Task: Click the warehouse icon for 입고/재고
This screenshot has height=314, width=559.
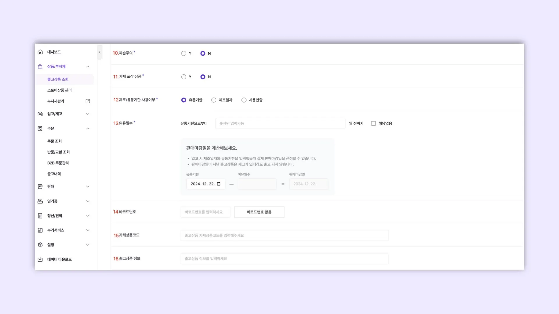Action: (40, 114)
